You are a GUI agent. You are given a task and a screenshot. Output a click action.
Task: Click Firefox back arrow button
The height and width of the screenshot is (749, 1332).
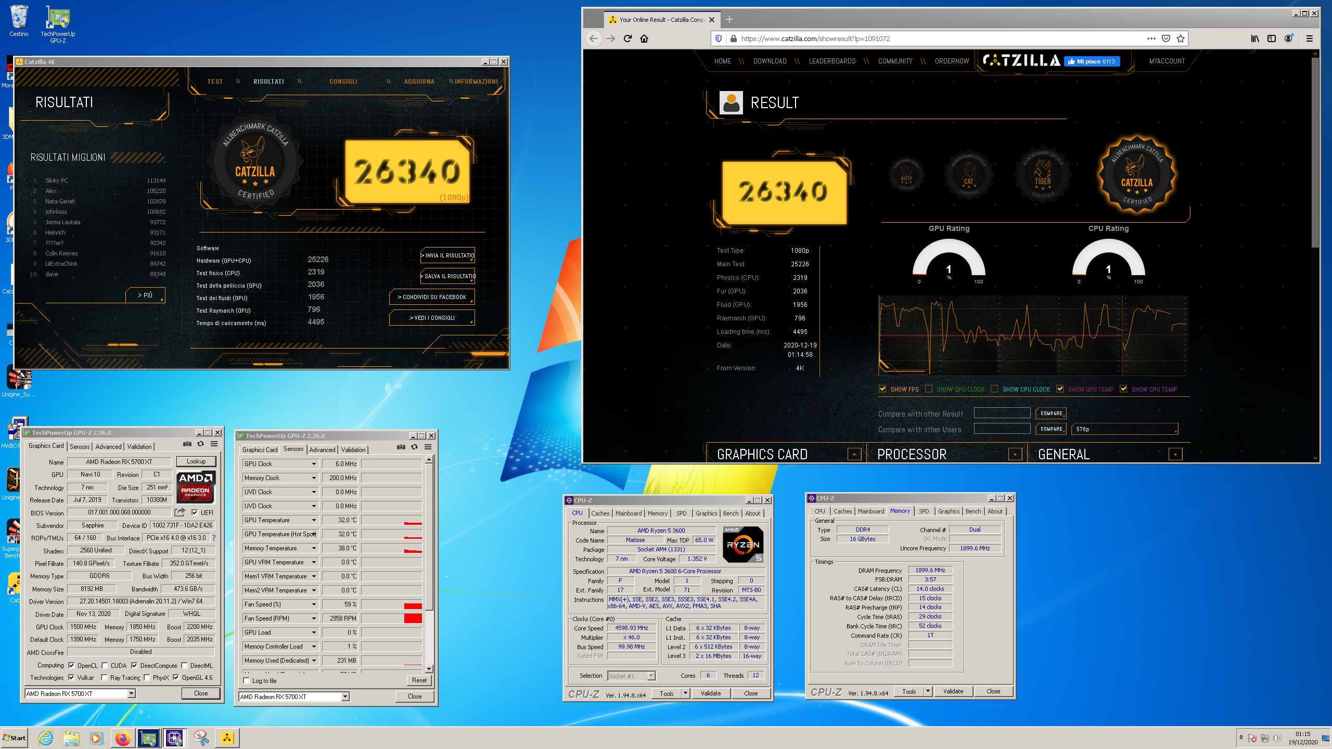[x=594, y=38]
